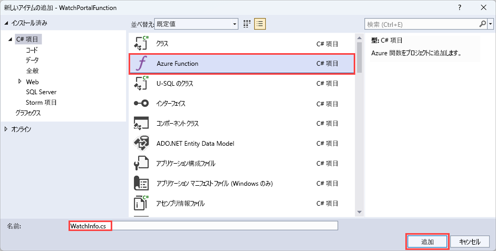Open the 並べ替え sort dropdown

pyautogui.click(x=197, y=24)
